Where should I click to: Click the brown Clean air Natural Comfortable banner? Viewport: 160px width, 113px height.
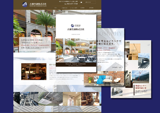click(x=76, y=65)
